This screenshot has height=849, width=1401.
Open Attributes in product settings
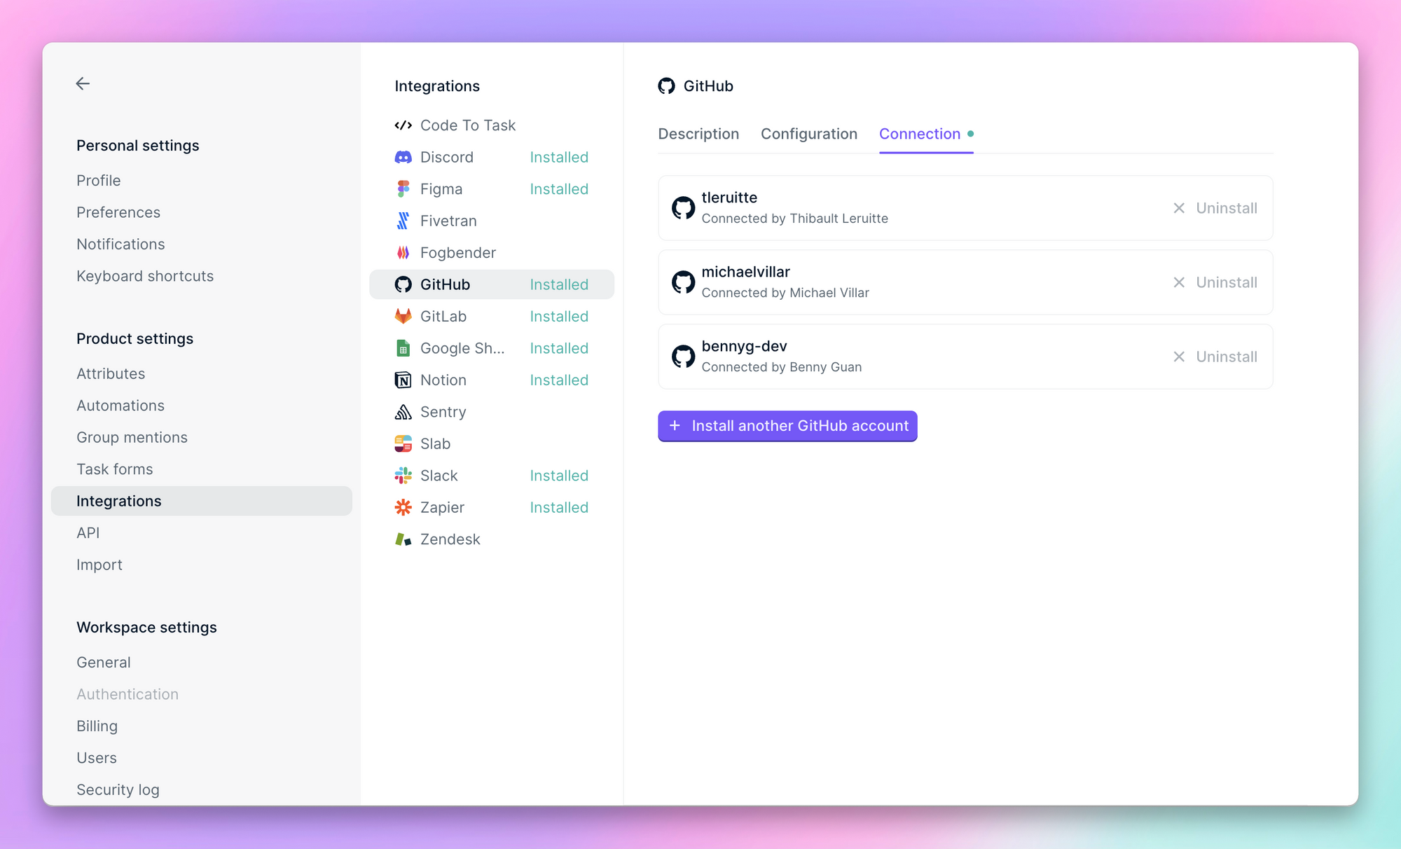[x=111, y=374]
